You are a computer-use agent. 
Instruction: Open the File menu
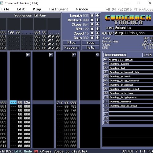[5, 9]
